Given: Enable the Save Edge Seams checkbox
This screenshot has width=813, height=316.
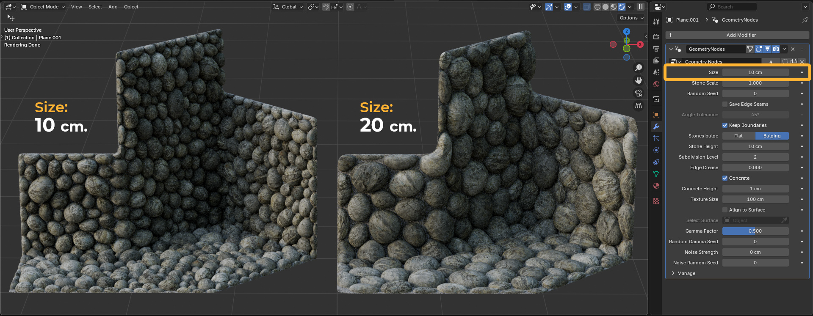Looking at the screenshot, I should [725, 104].
